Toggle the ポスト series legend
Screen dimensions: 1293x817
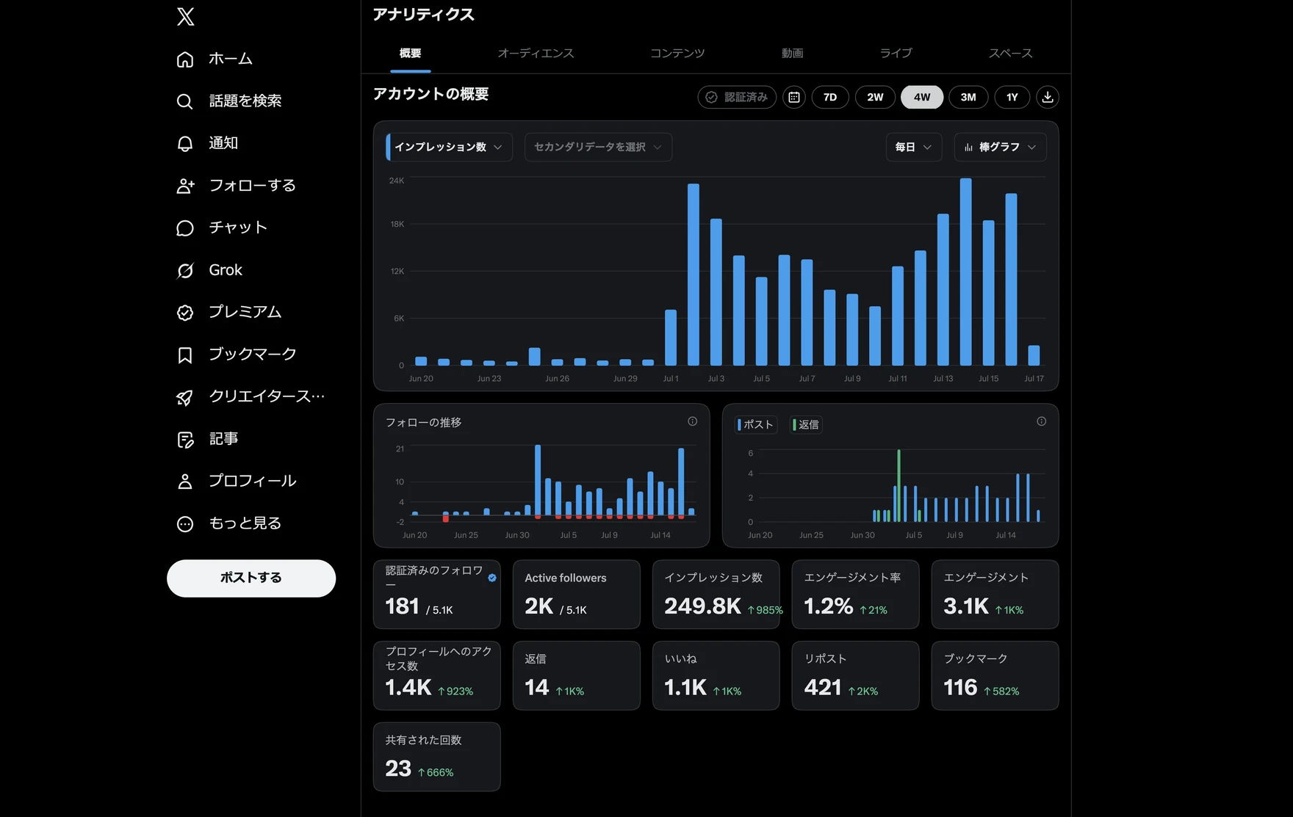[x=756, y=424]
